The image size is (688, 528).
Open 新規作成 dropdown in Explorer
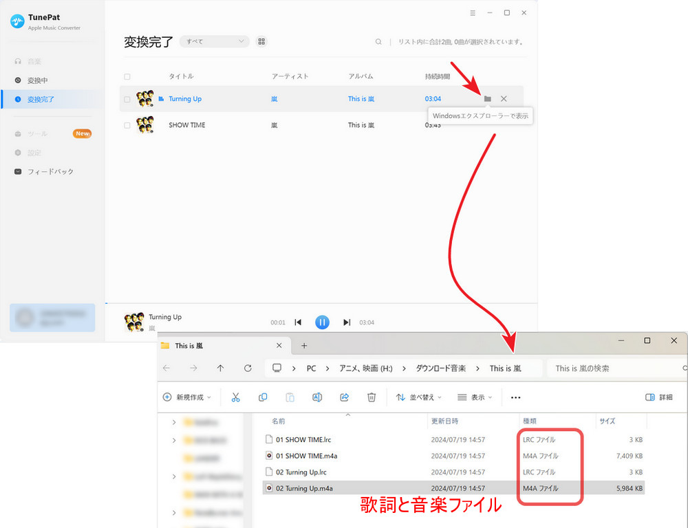187,397
